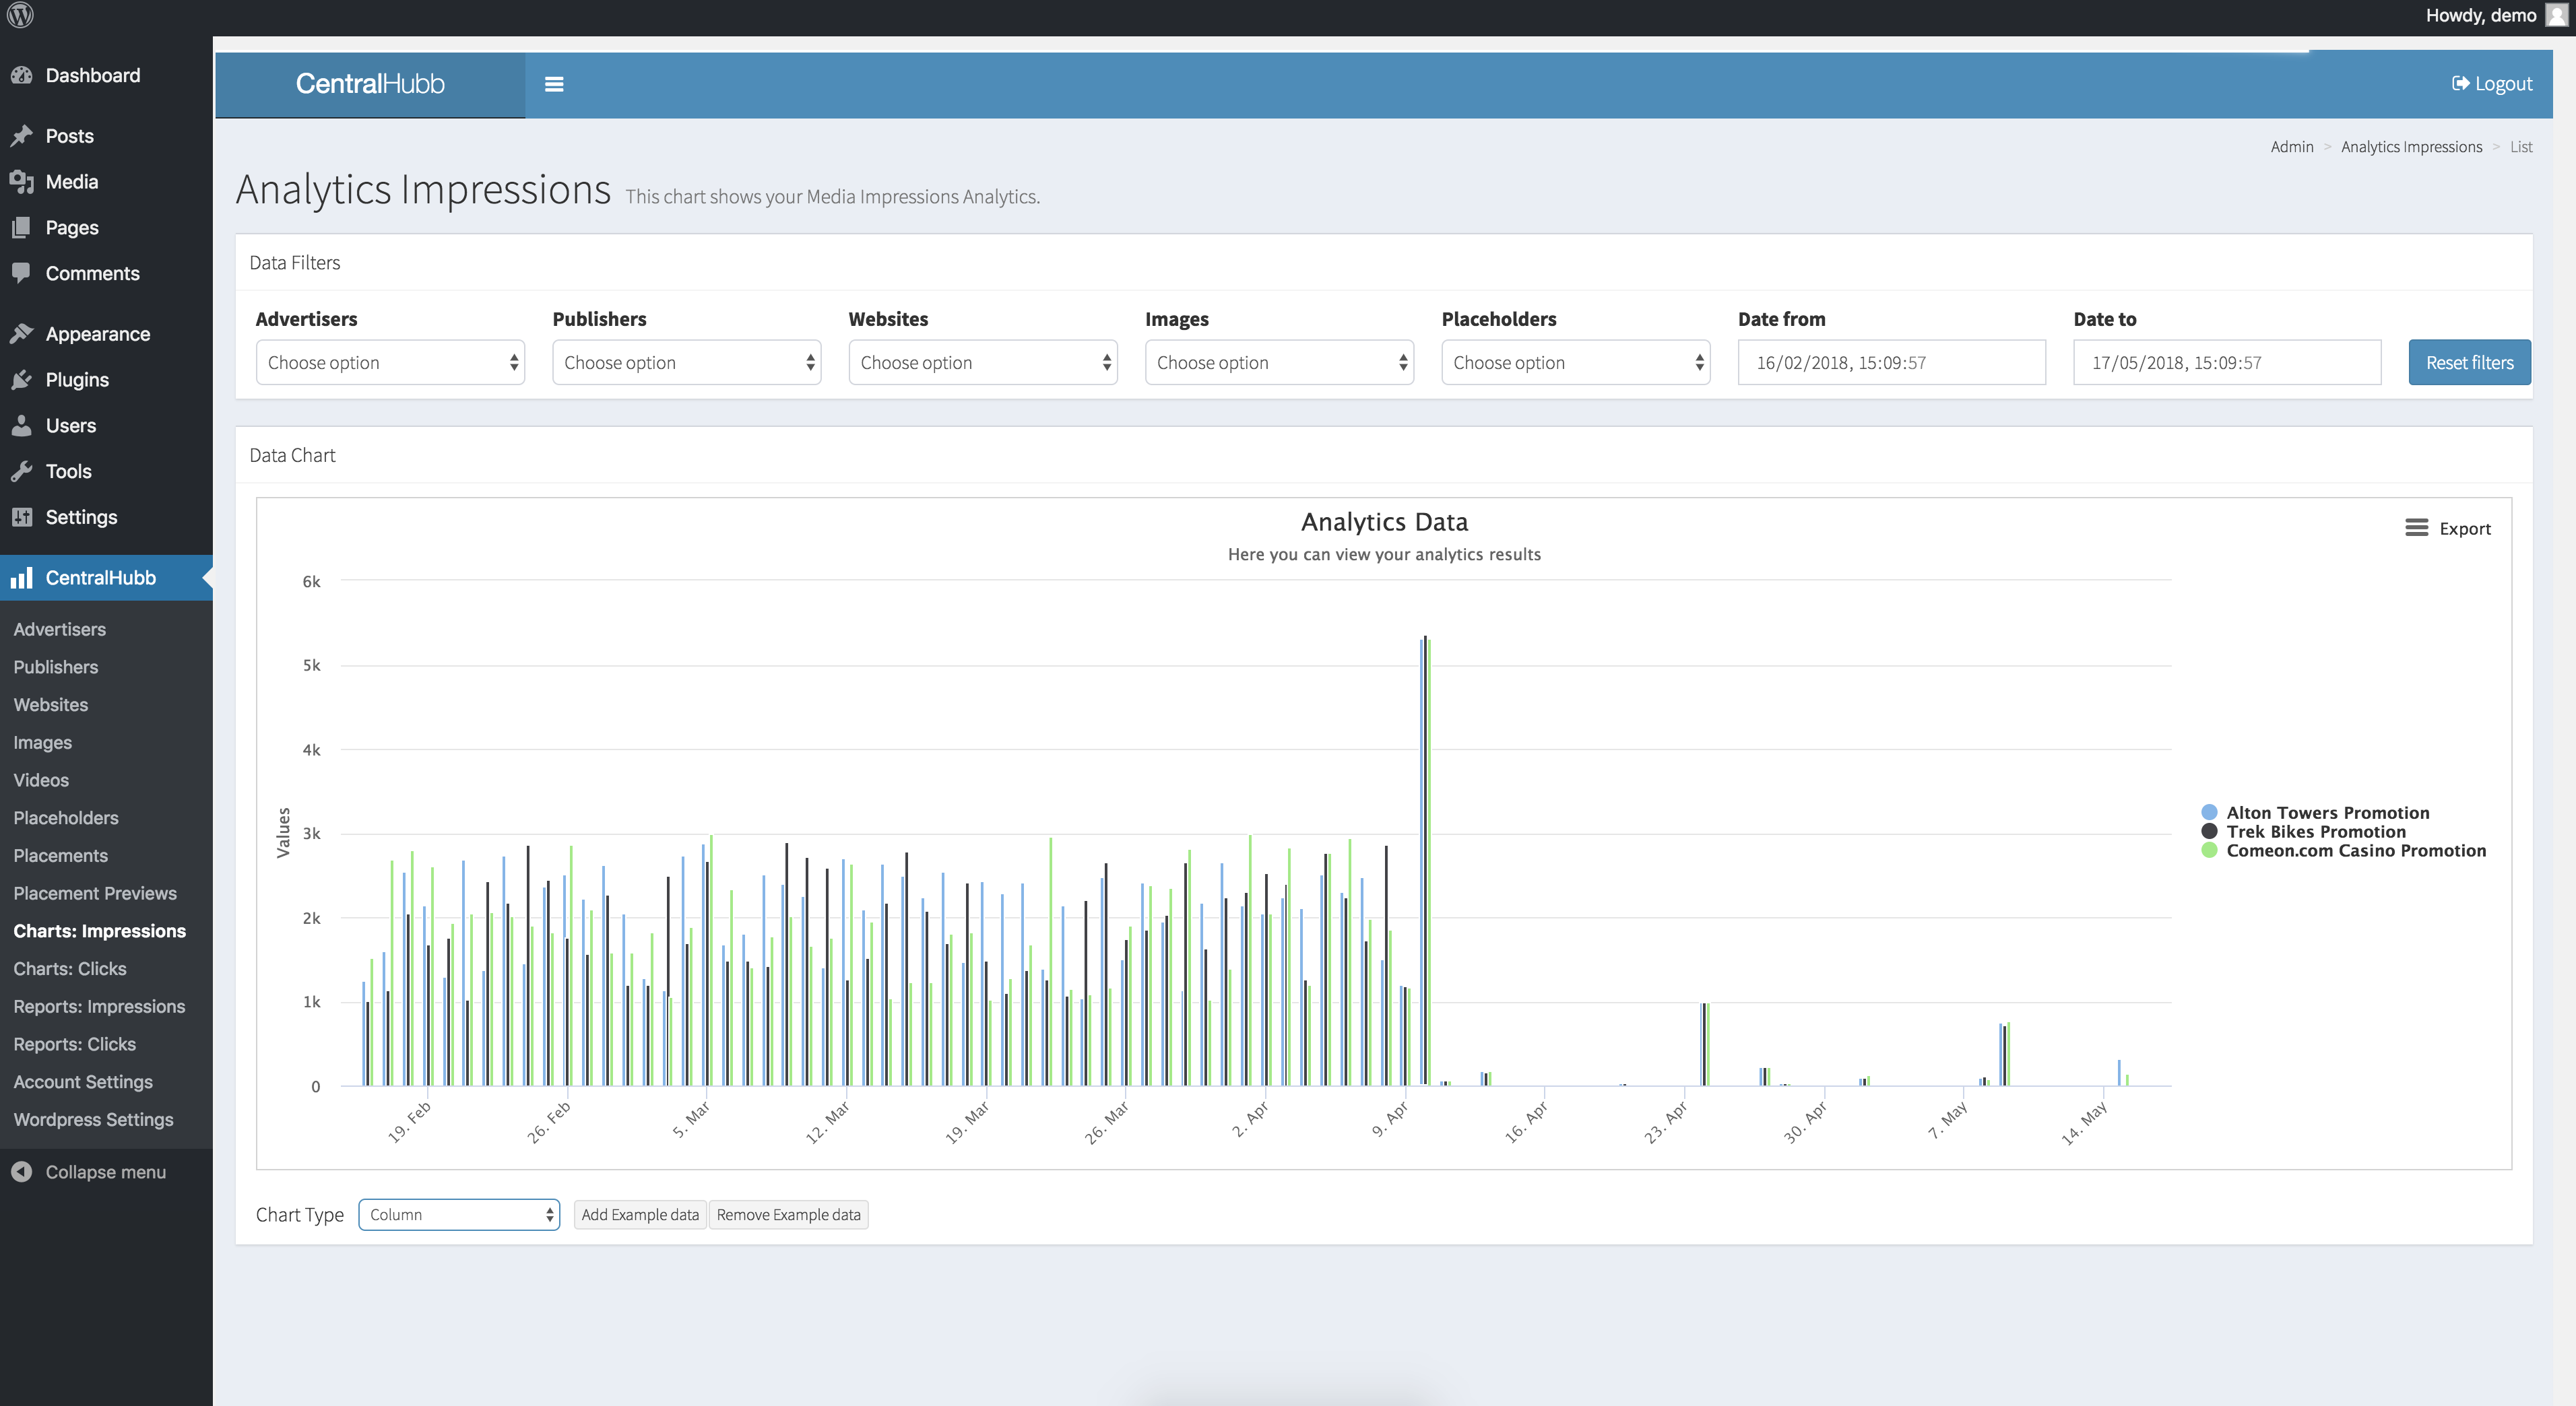Open Websites submenu link

pos(51,706)
